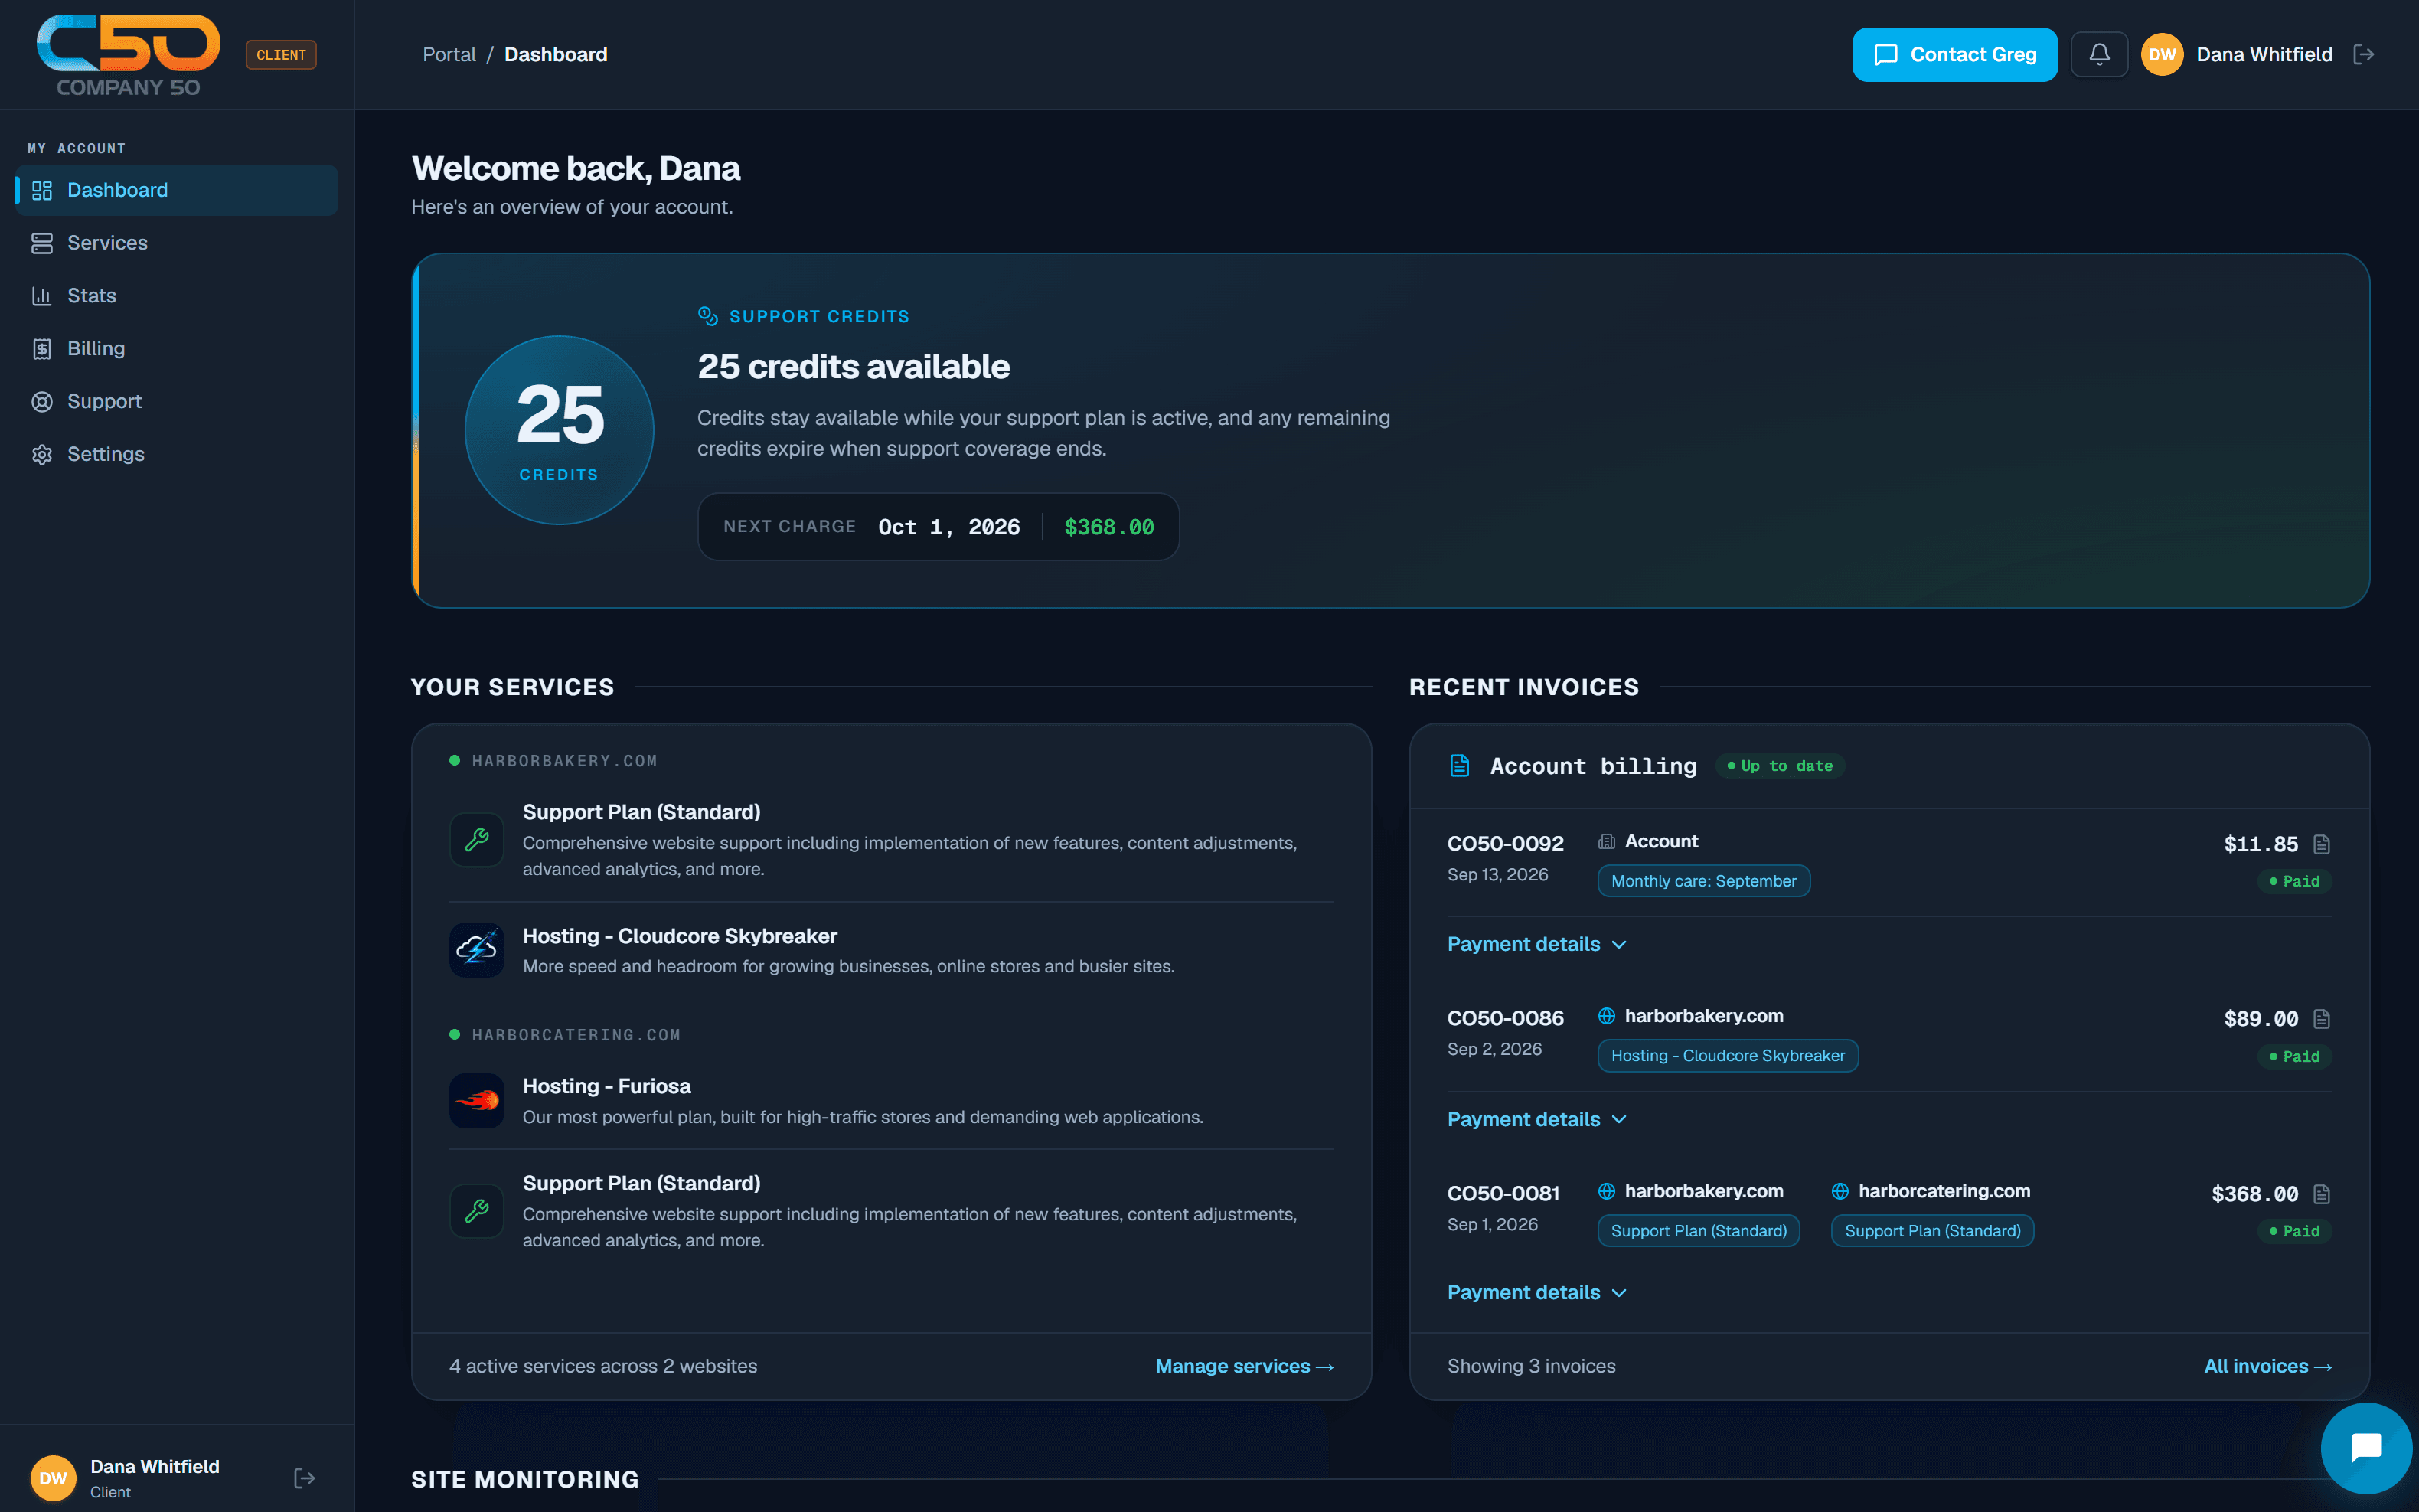Click the Support Credits coins icon
2419x1512 pixels.
[707, 316]
